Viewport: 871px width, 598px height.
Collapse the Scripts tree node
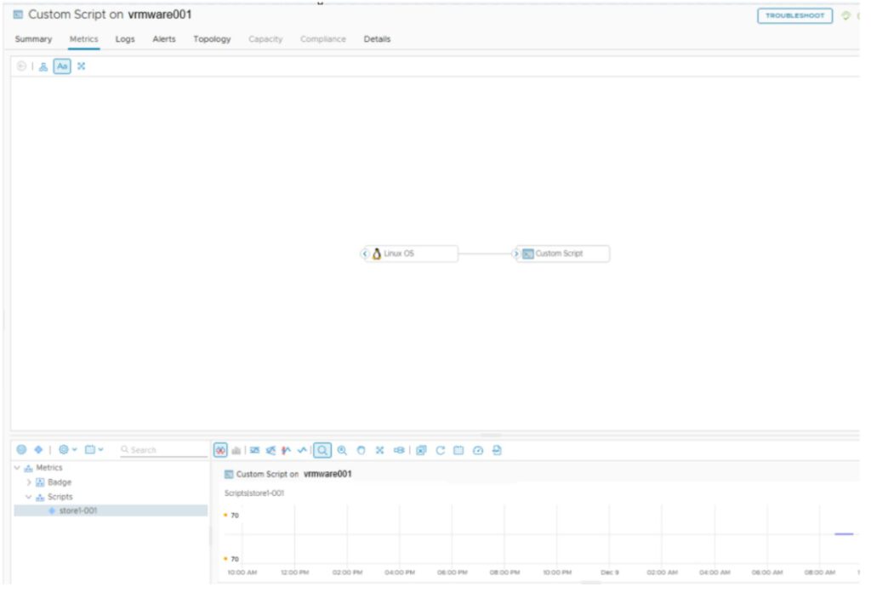(29, 497)
